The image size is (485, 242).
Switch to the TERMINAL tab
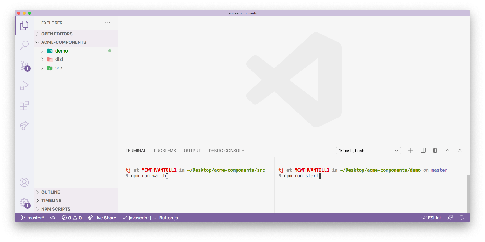pos(136,151)
